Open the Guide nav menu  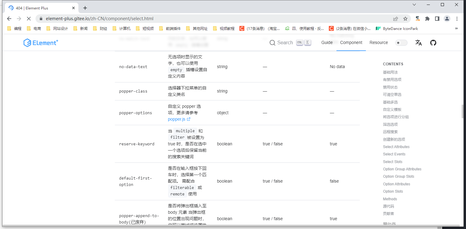coord(327,42)
